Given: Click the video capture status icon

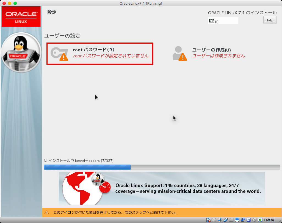Looking at the screenshot, I should click(243, 220).
